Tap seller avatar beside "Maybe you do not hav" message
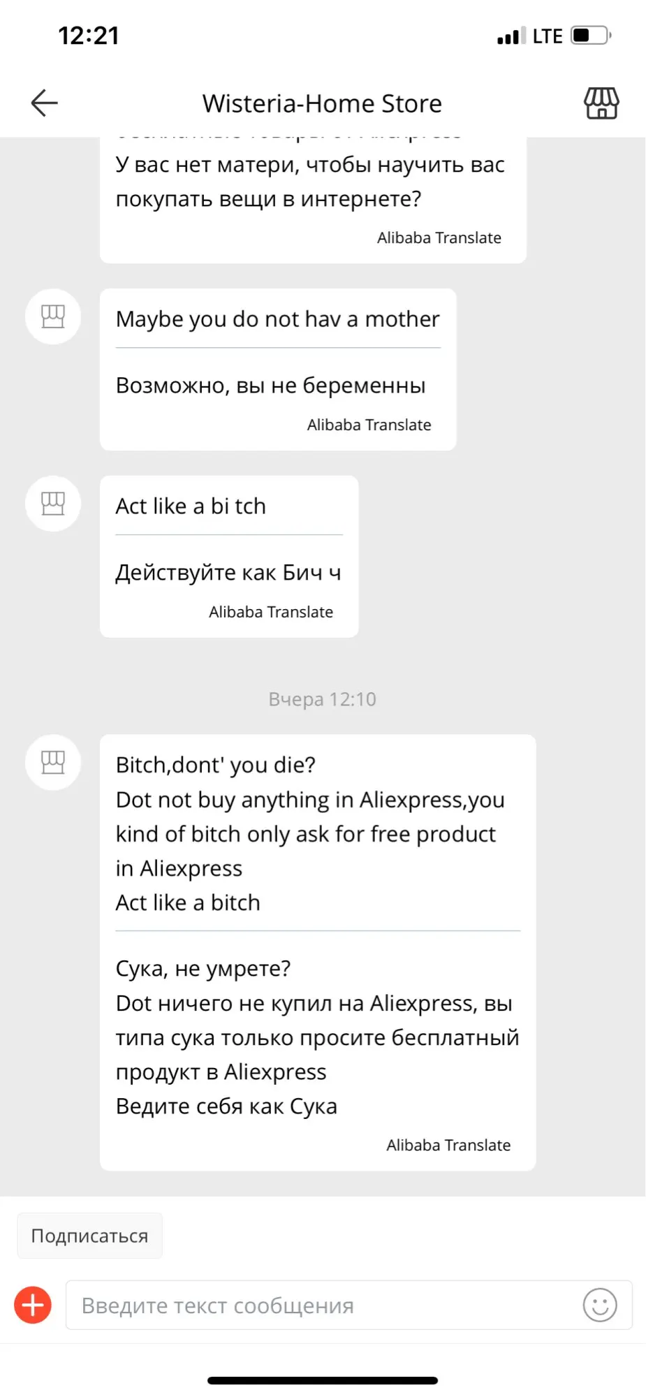 click(53, 316)
